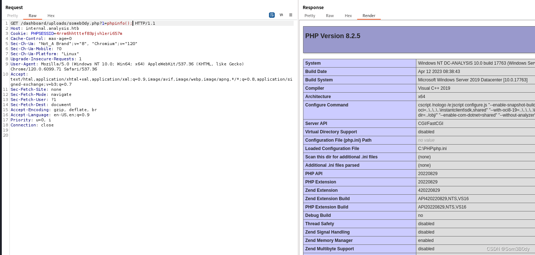This screenshot has width=535, height=255.
Task: Click the Architecture value x64
Action: click(421, 97)
